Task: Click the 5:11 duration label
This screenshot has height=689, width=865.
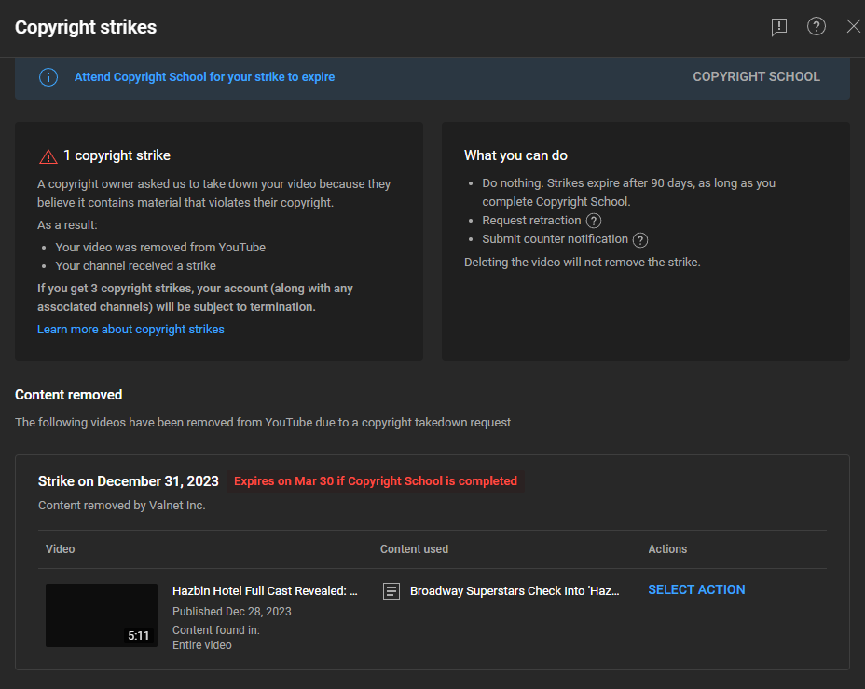Action: click(139, 636)
